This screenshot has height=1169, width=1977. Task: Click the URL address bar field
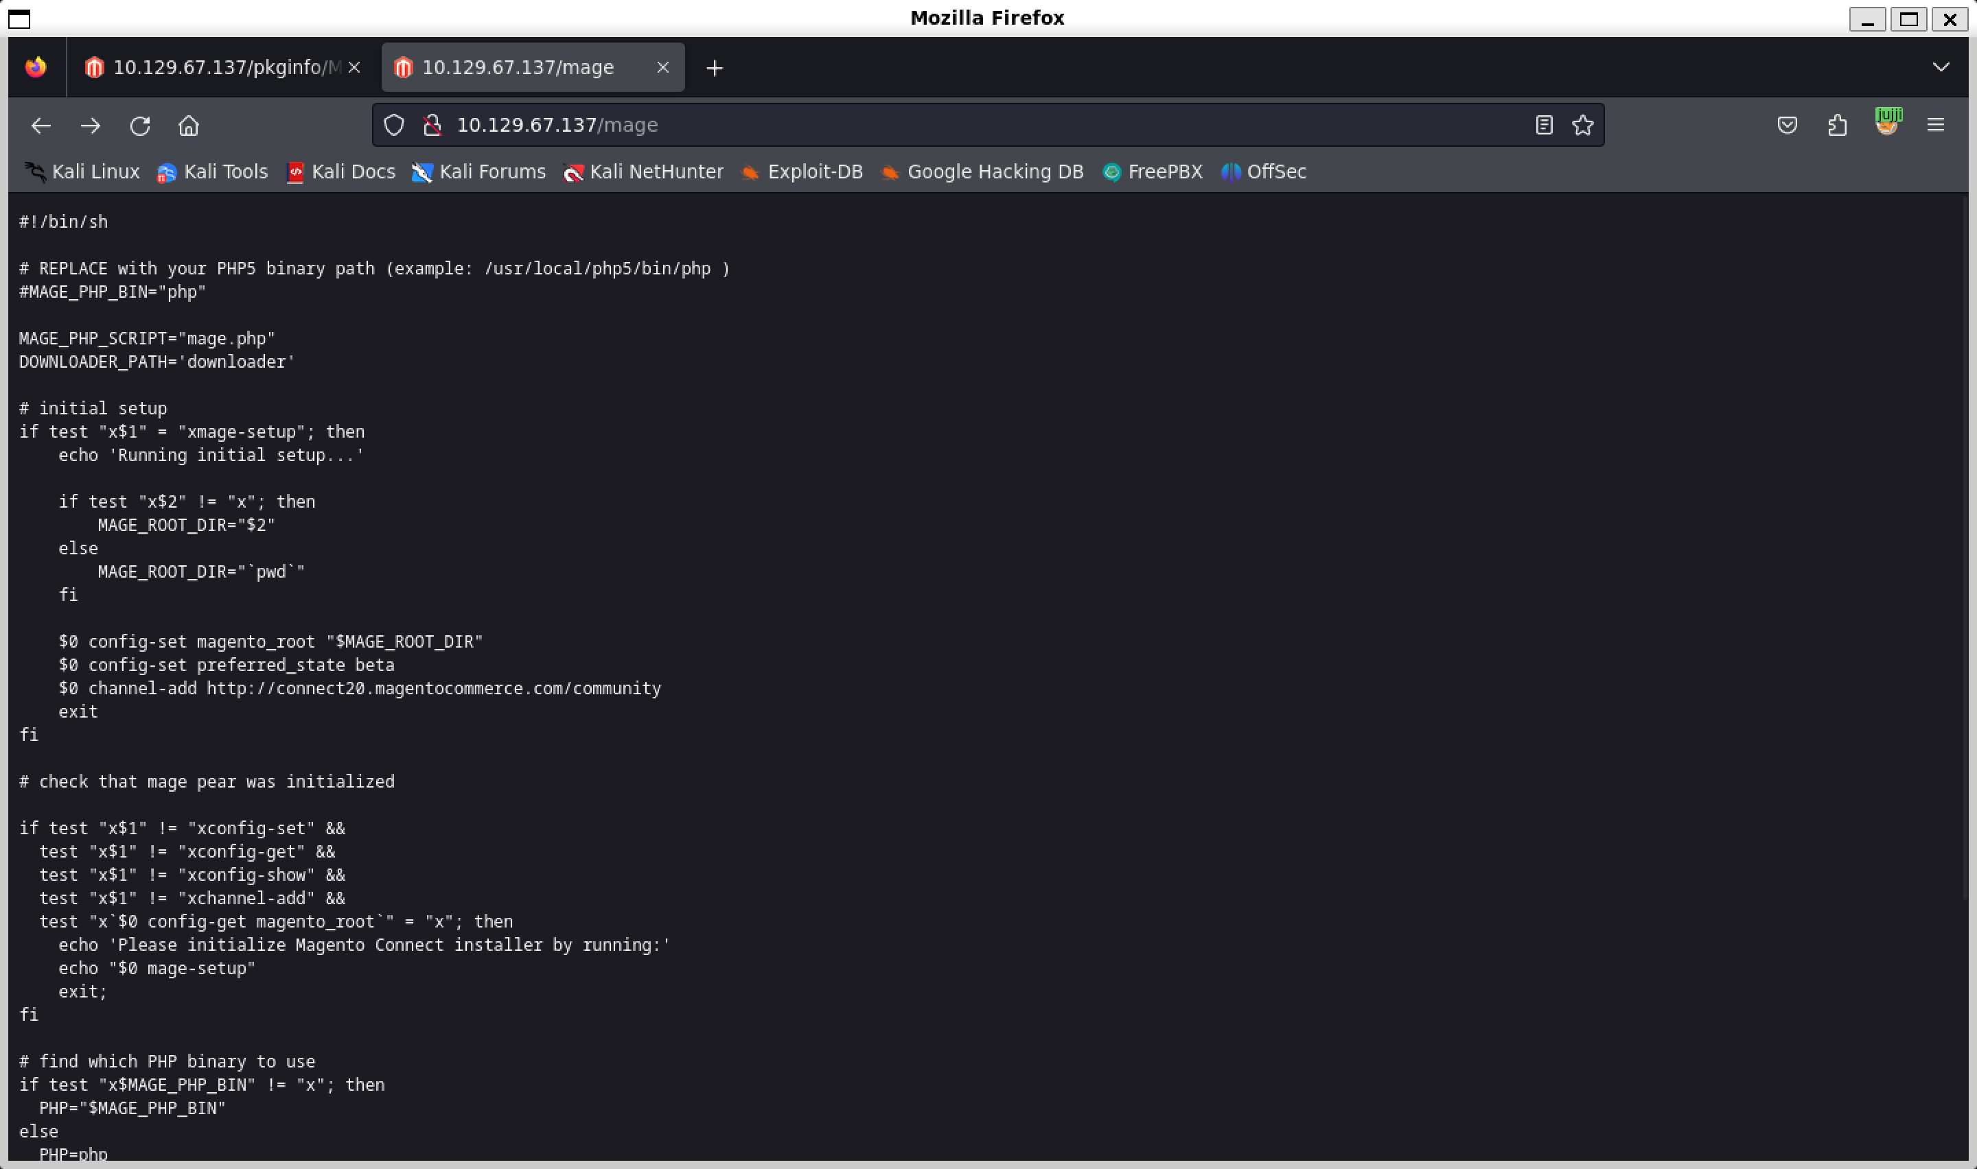click(945, 126)
